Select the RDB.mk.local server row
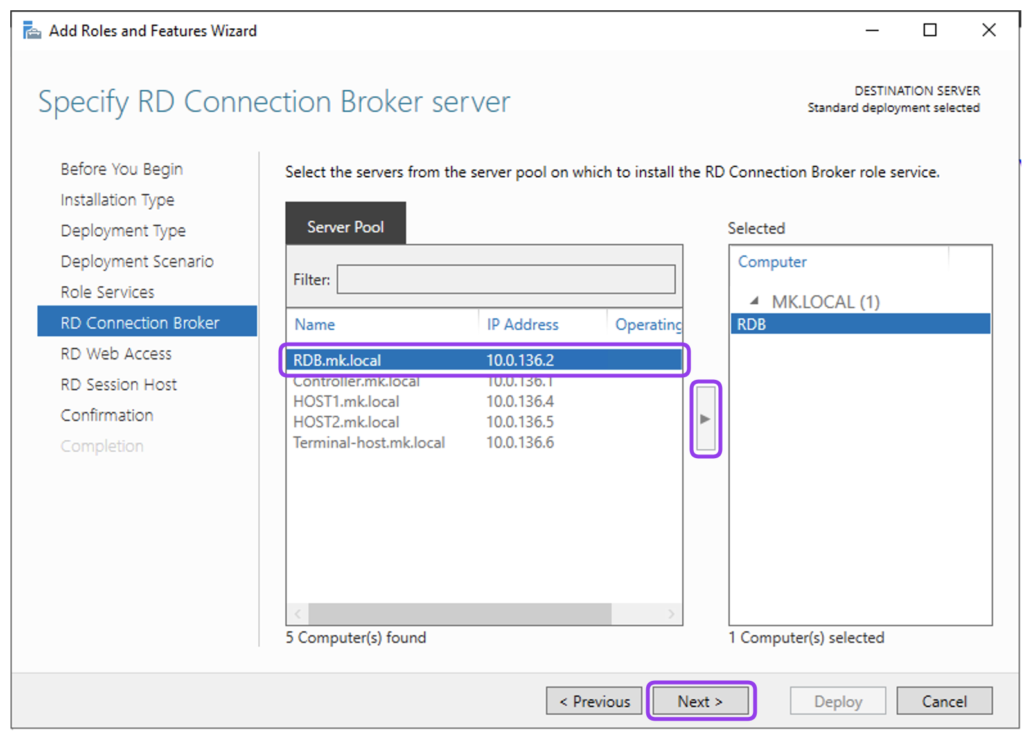This screenshot has height=745, width=1031. click(484, 360)
